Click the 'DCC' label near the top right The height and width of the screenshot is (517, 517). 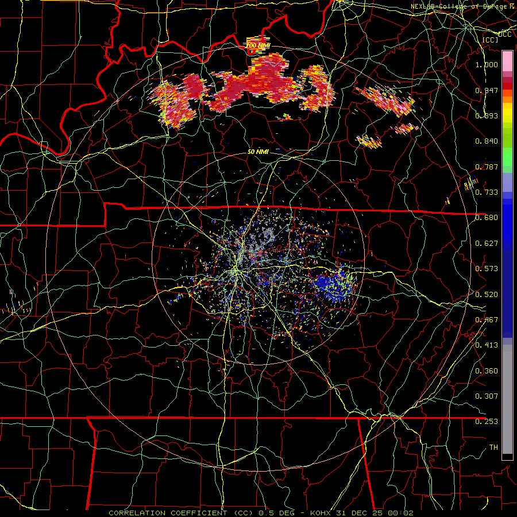point(505,34)
